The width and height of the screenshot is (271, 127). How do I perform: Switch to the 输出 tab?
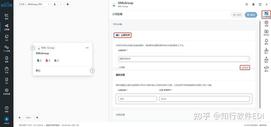[x=266, y=60]
